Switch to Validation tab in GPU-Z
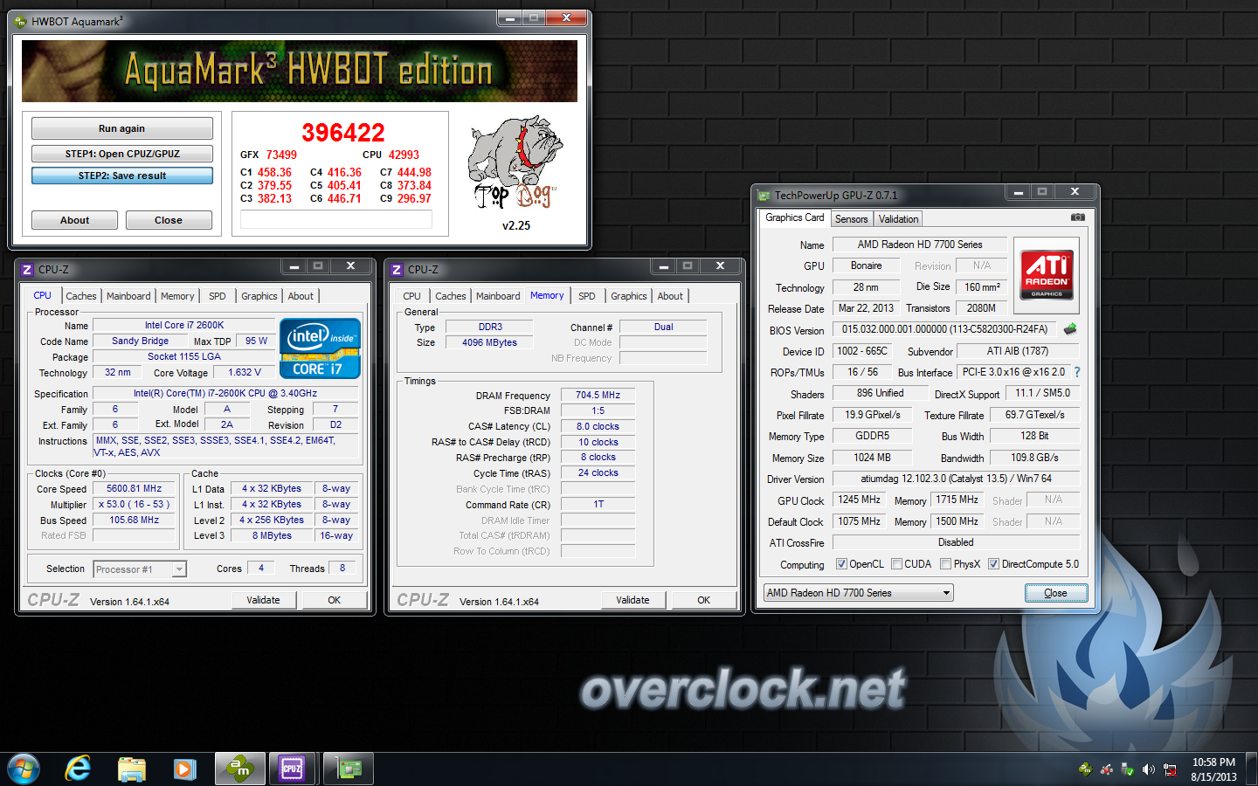The image size is (1258, 786). coord(898,219)
